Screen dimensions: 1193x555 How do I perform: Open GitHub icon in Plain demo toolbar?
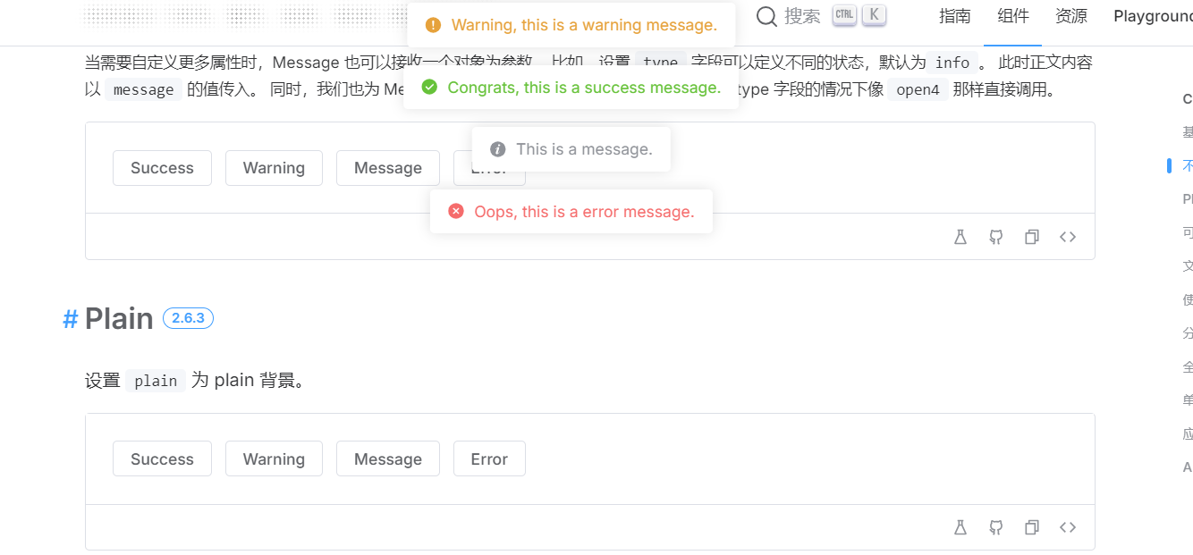[996, 527]
